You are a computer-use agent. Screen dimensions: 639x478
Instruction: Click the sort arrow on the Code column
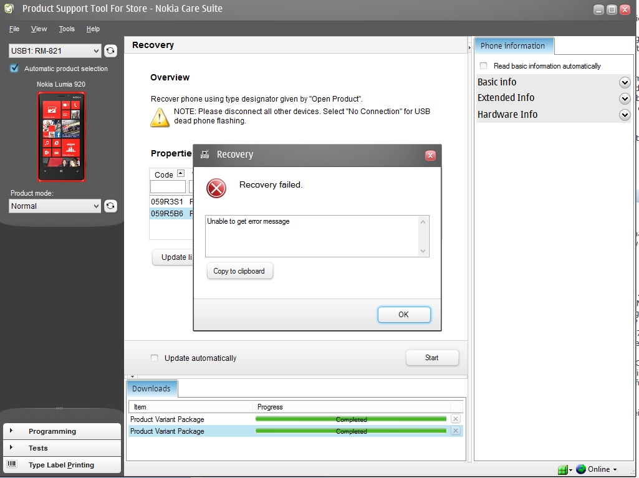(181, 173)
